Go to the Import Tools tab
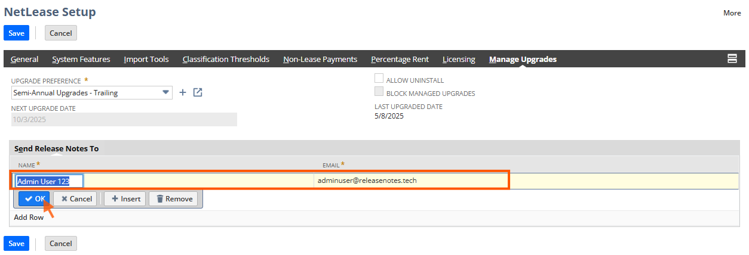The width and height of the screenshot is (749, 255). [x=146, y=59]
